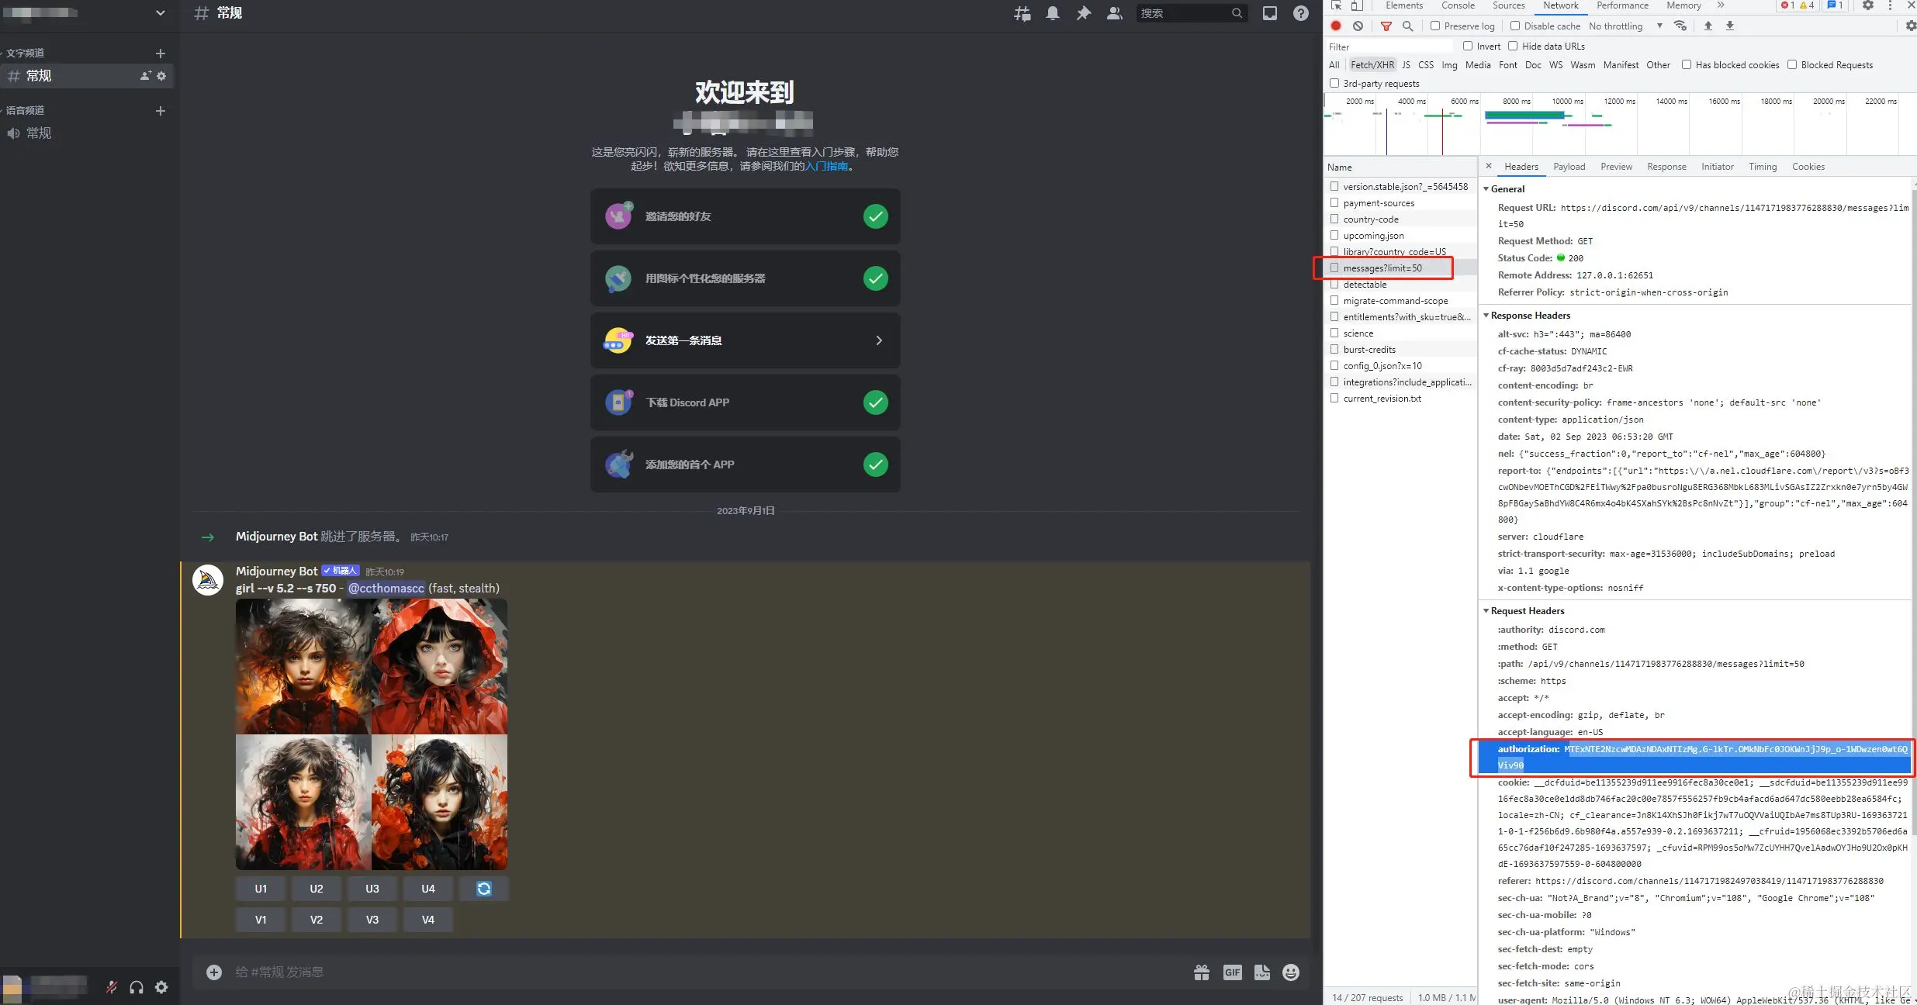Check the Disable cache option
The width and height of the screenshot is (1917, 1005).
click(1514, 26)
